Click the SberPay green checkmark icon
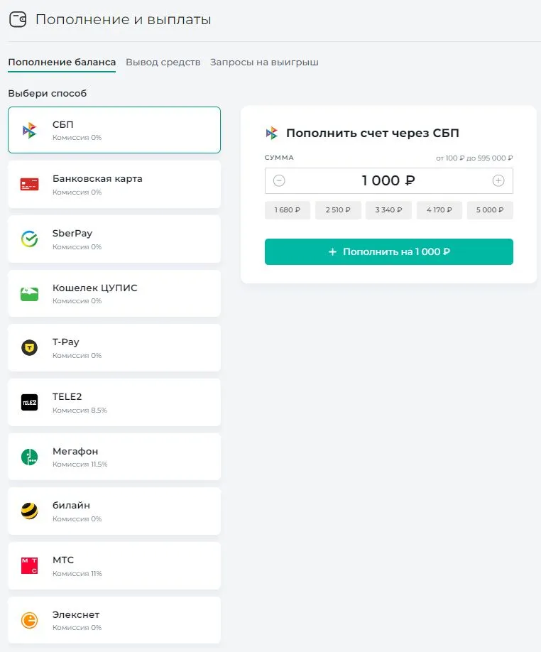Image resolution: width=541 pixels, height=652 pixels. tap(29, 239)
